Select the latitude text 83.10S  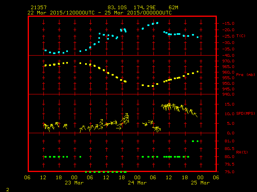click(x=117, y=8)
